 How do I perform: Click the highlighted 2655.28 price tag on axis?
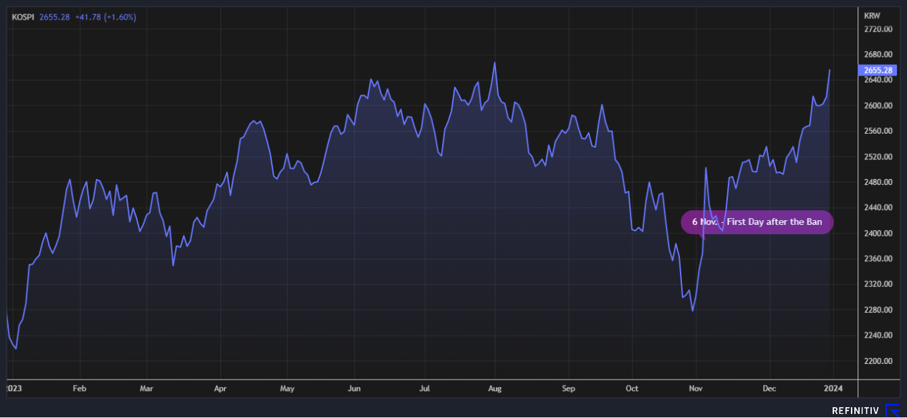click(878, 70)
